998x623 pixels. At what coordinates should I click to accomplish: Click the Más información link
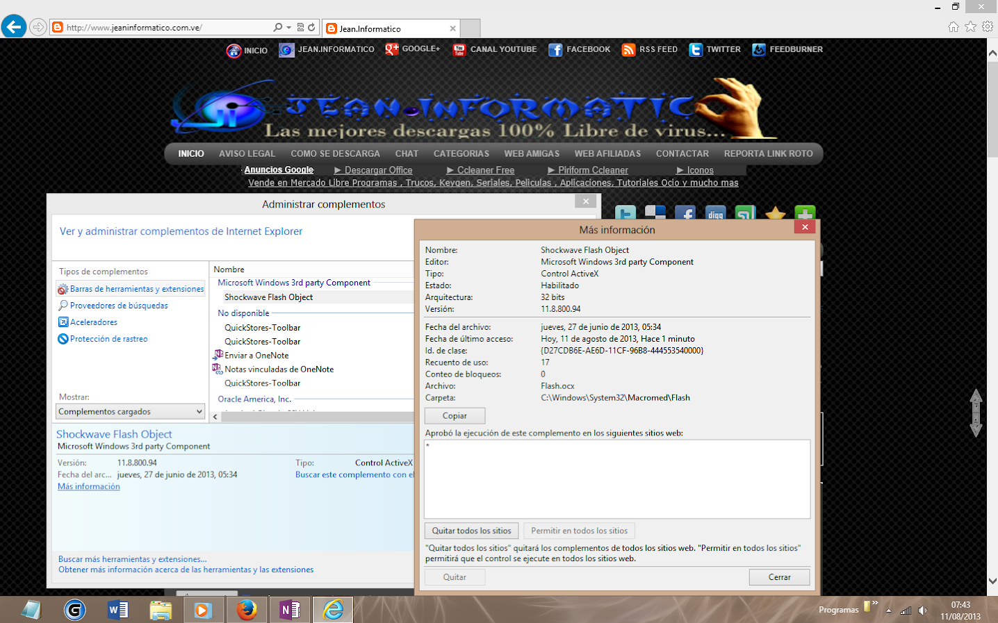pos(89,487)
